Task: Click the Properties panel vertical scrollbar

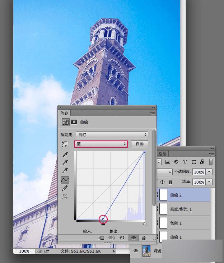Action: pos(154,168)
